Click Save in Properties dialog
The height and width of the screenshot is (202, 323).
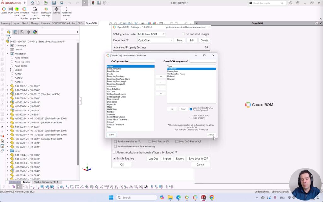click(111, 134)
